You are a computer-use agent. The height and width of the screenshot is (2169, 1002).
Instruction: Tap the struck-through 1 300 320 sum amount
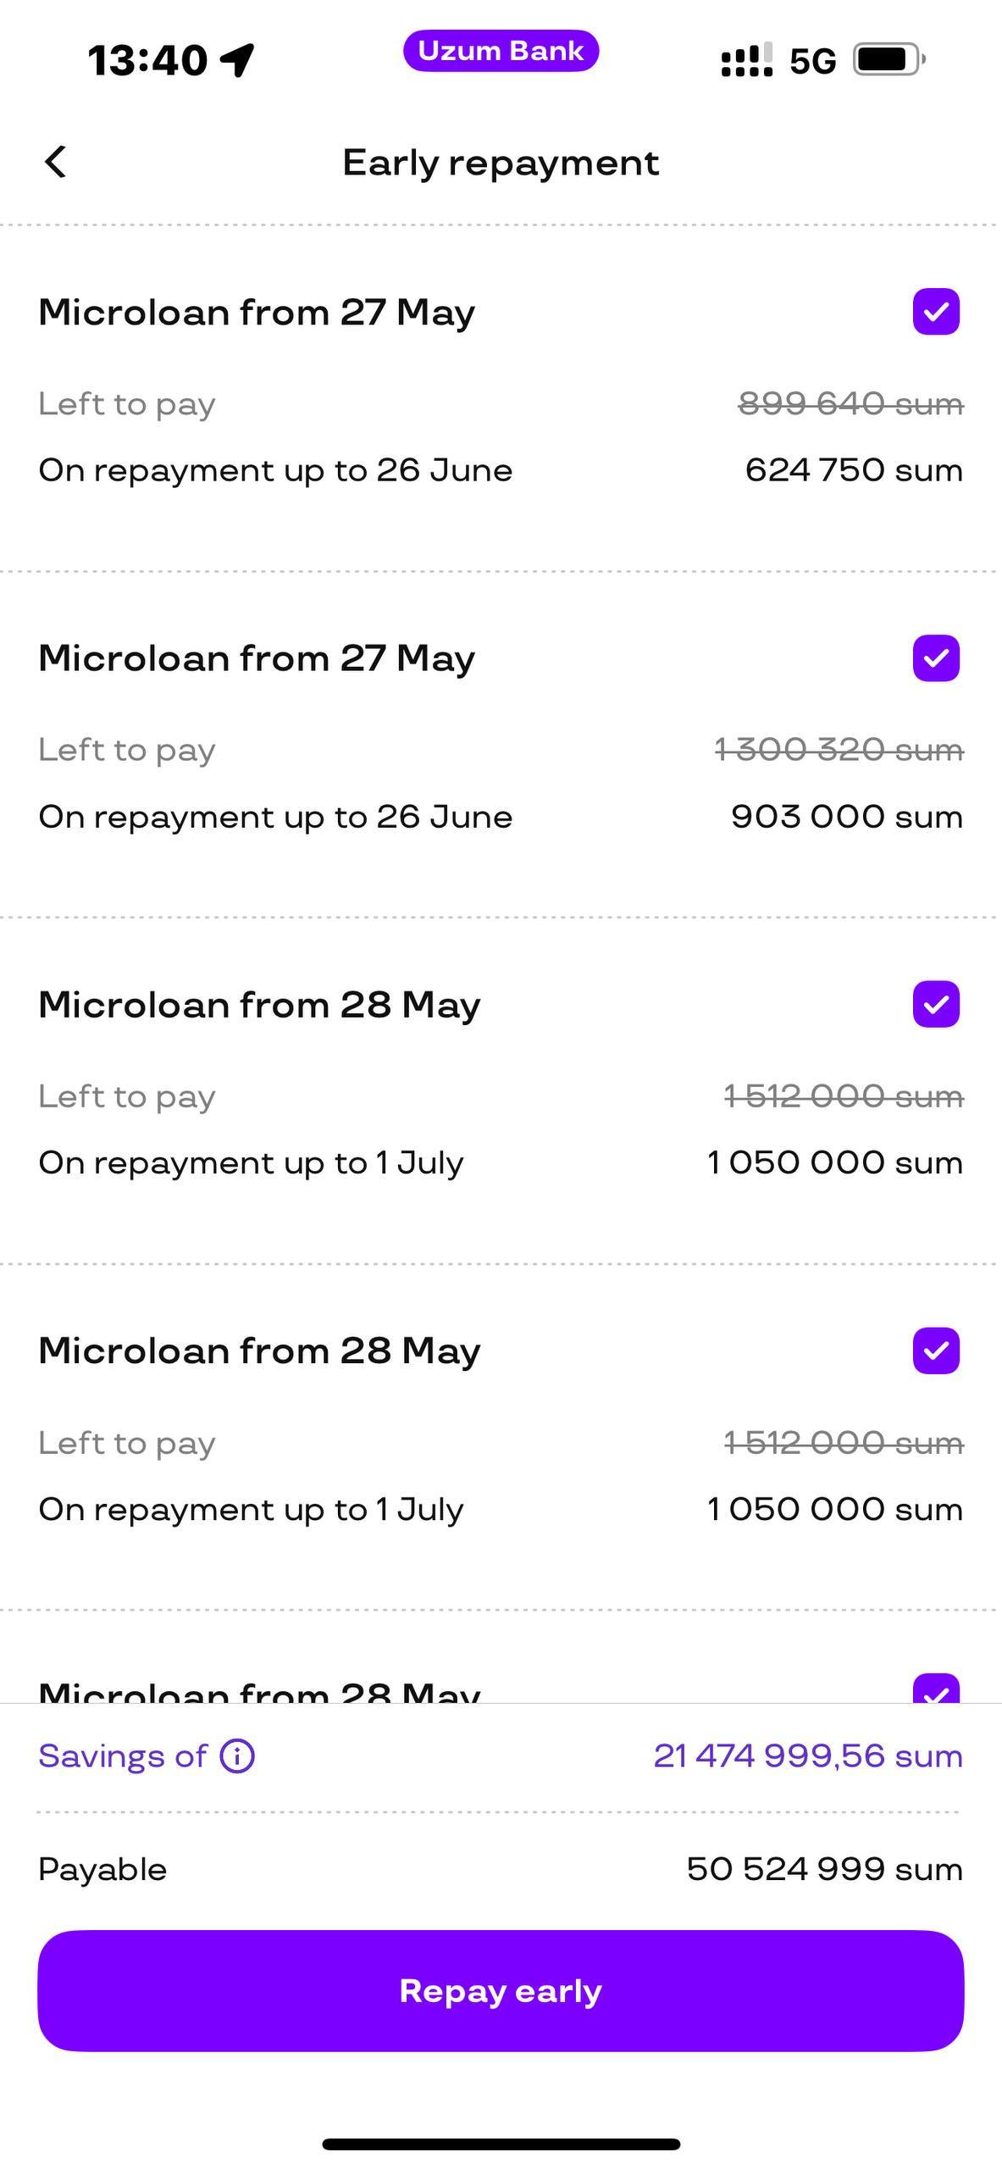(839, 750)
